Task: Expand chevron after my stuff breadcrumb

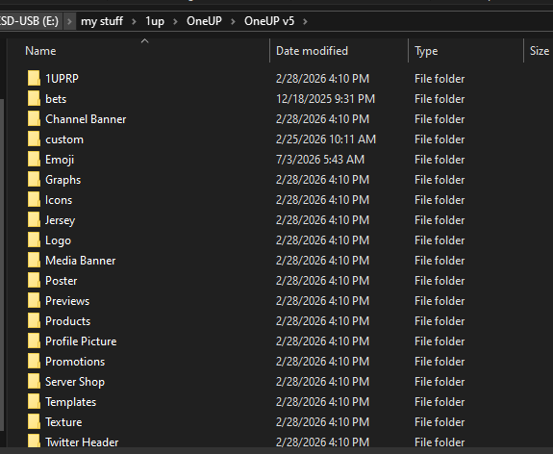Action: [134, 21]
